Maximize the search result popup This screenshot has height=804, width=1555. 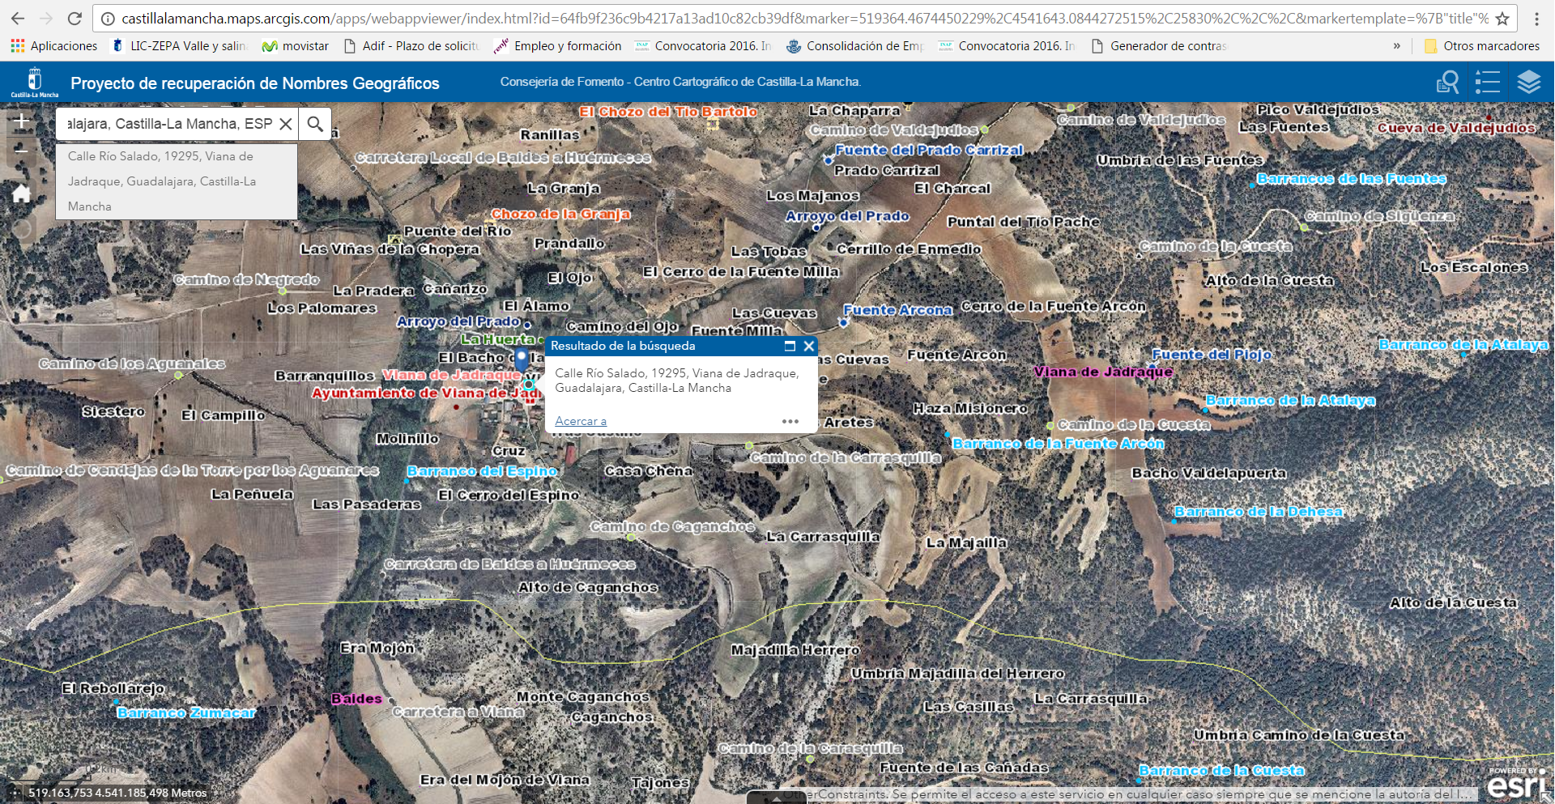point(790,347)
